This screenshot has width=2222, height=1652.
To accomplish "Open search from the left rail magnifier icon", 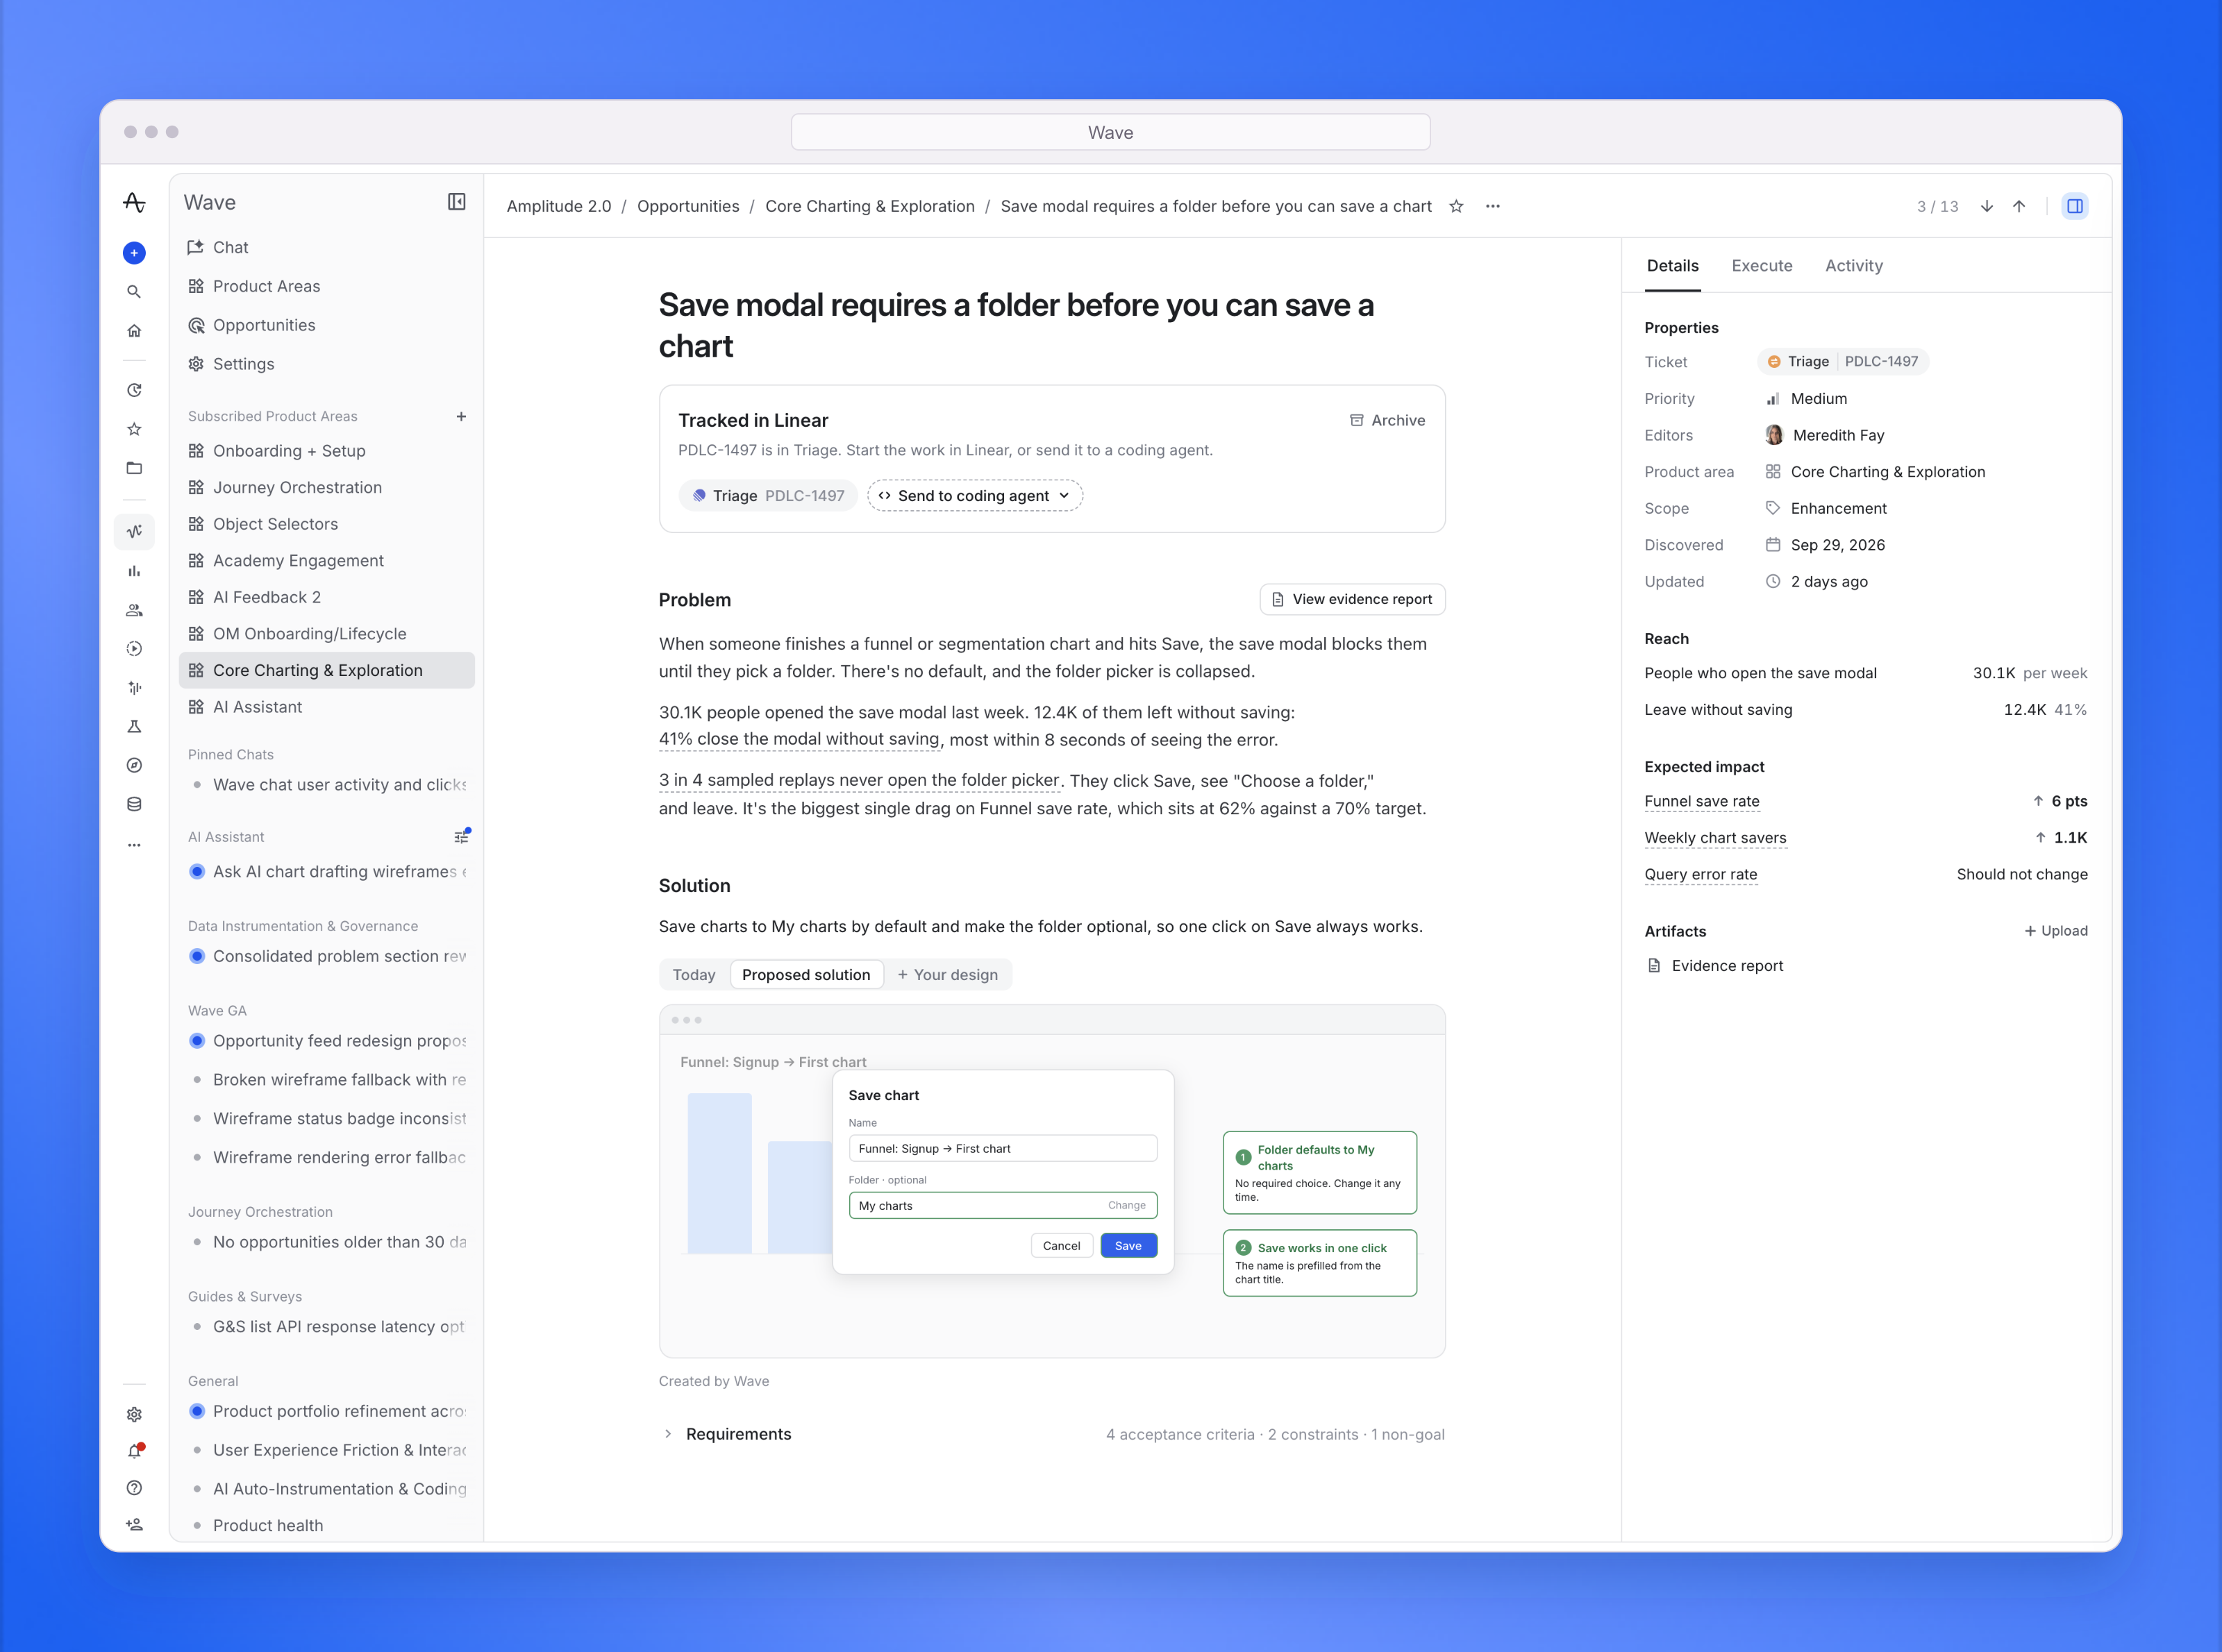I will [134, 292].
